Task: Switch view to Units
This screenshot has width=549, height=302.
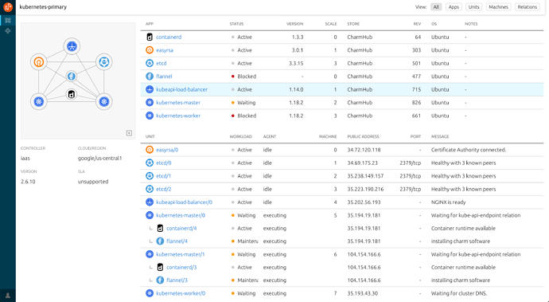Action: pos(473,7)
